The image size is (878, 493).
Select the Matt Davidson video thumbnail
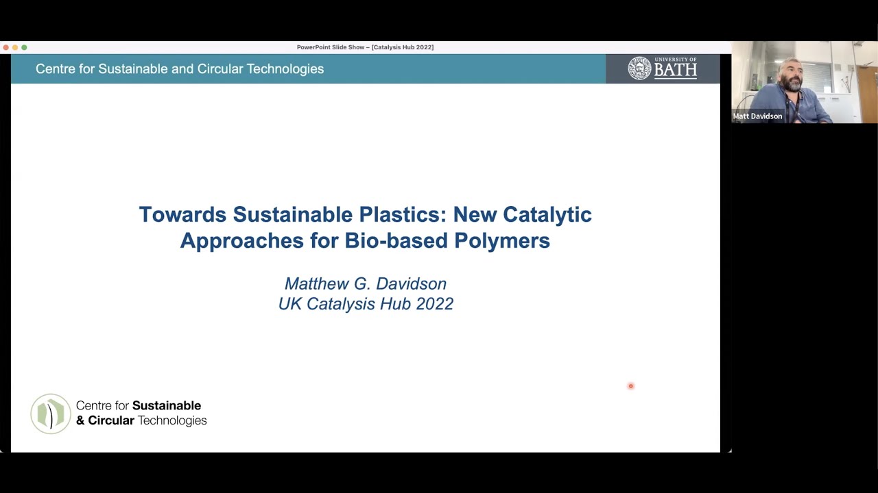click(x=805, y=82)
